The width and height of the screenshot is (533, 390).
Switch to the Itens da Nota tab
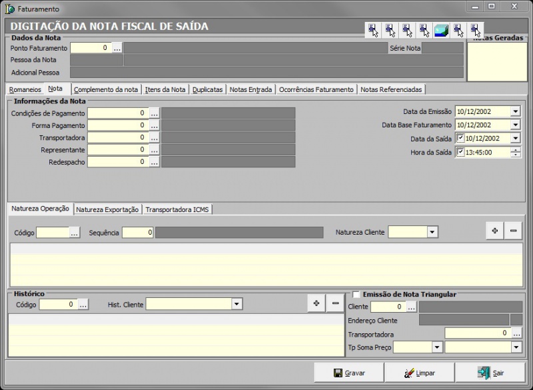[165, 89]
